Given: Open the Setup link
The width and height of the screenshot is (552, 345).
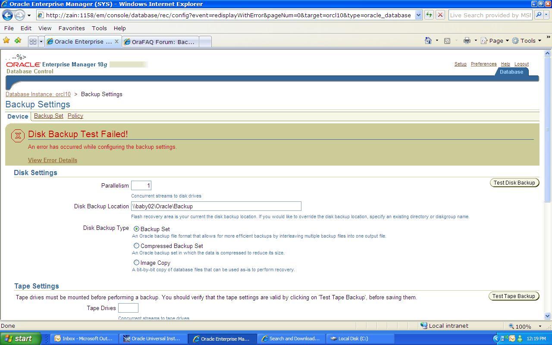Looking at the screenshot, I should pos(460,64).
